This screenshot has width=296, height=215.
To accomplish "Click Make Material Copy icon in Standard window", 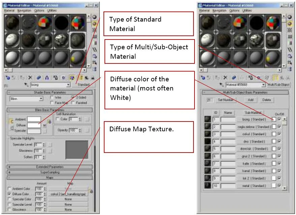I will 39,78.
